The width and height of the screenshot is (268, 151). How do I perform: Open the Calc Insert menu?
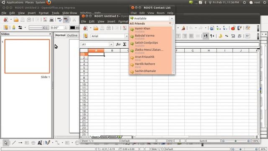111,21
